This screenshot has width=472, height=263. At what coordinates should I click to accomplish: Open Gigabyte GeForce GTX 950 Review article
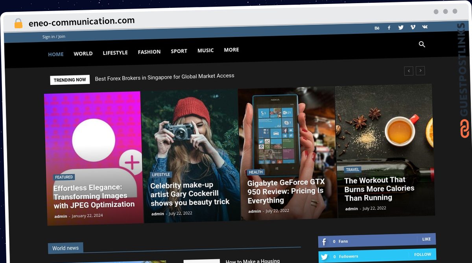tap(286, 192)
